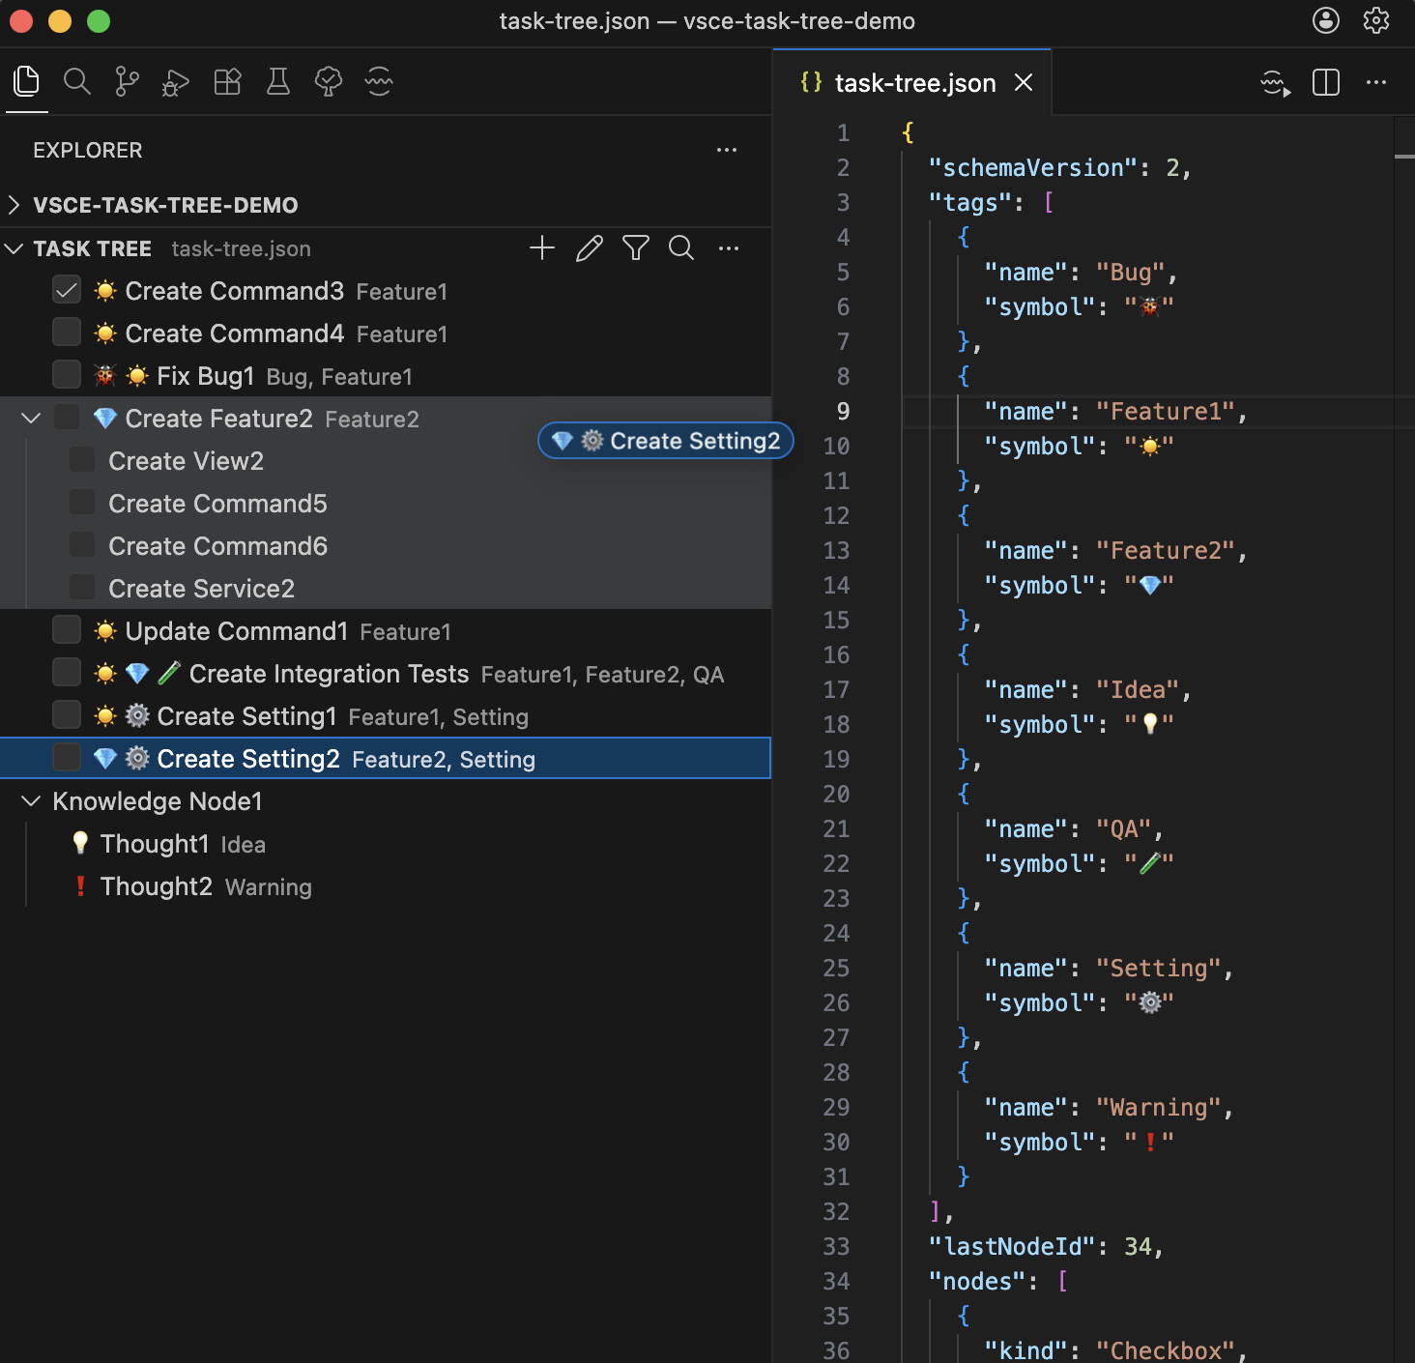Screen dimensions: 1415x1363
Task: Open the Explorer more actions menu
Action: 727,150
